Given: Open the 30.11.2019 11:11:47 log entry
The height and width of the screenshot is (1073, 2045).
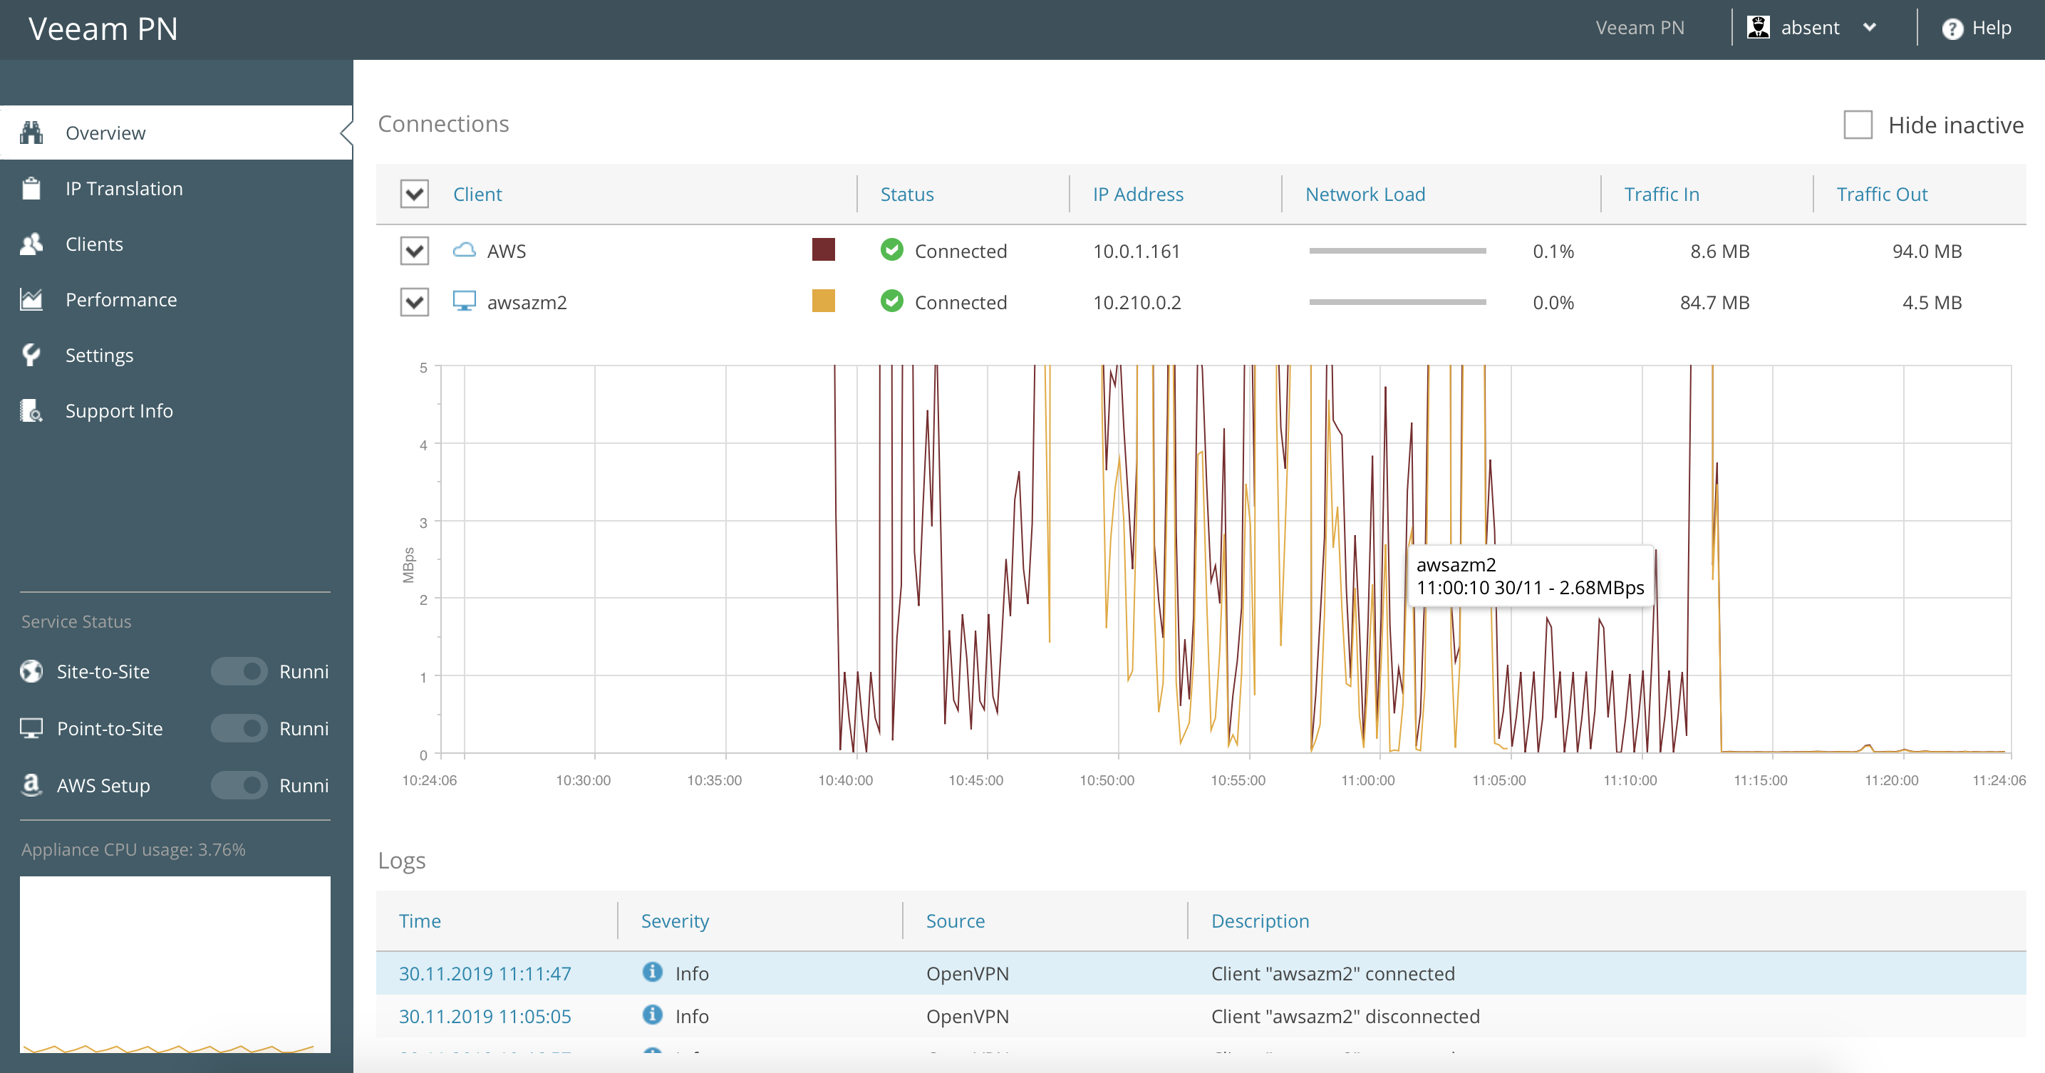Looking at the screenshot, I should (x=485, y=974).
